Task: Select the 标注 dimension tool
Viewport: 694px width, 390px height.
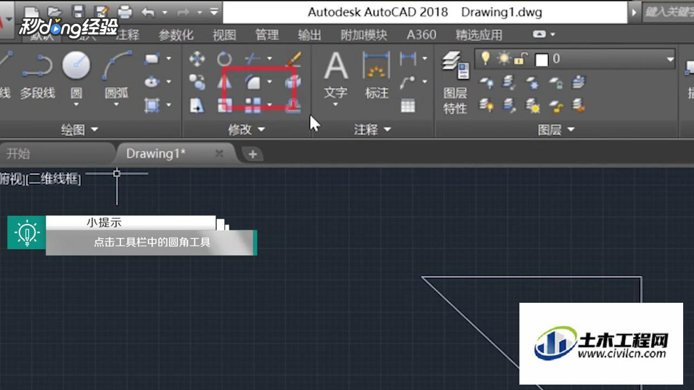Action: pyautogui.click(x=376, y=76)
